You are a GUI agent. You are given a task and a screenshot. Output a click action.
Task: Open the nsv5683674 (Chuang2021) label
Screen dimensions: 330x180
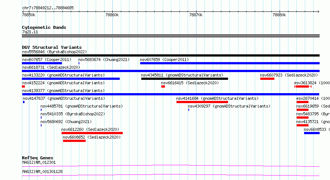pyautogui.click(x=104, y=60)
